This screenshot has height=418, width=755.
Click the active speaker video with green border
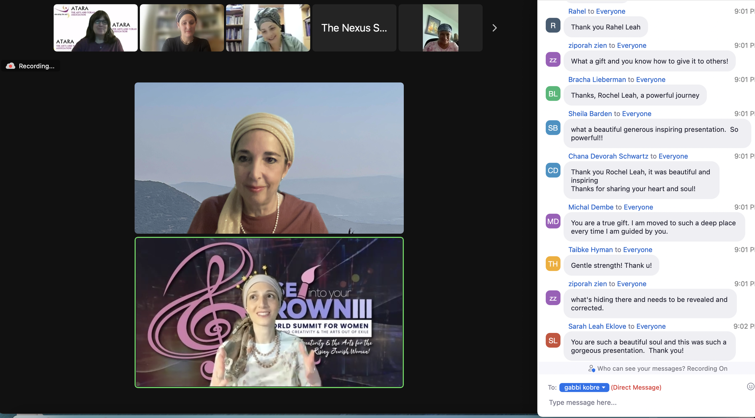269,312
